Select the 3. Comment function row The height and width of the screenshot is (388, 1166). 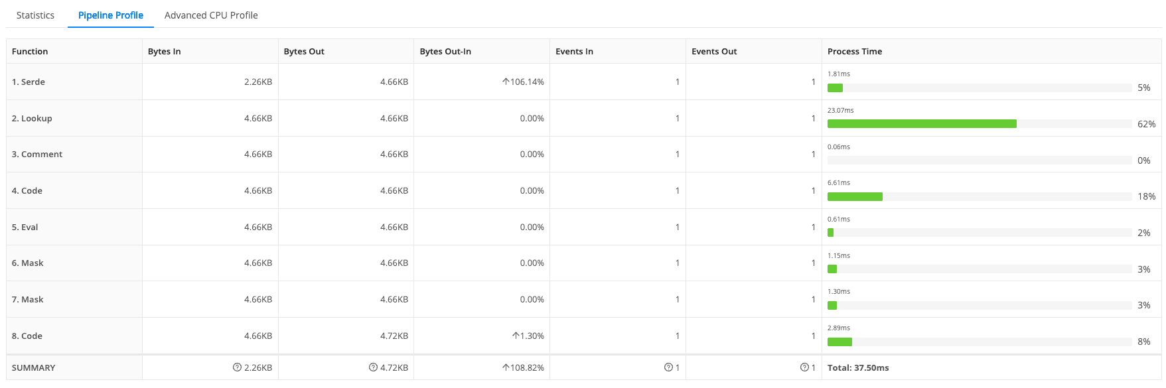pyautogui.click(x=37, y=155)
